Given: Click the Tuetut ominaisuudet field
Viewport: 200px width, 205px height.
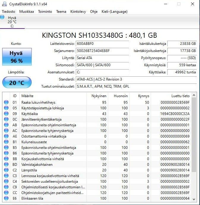Looking at the screenshot, I should point(136,86).
